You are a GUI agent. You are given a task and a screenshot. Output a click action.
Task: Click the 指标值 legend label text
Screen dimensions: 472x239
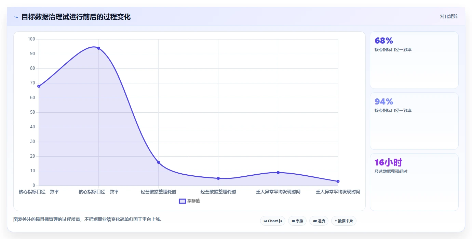tap(193, 201)
